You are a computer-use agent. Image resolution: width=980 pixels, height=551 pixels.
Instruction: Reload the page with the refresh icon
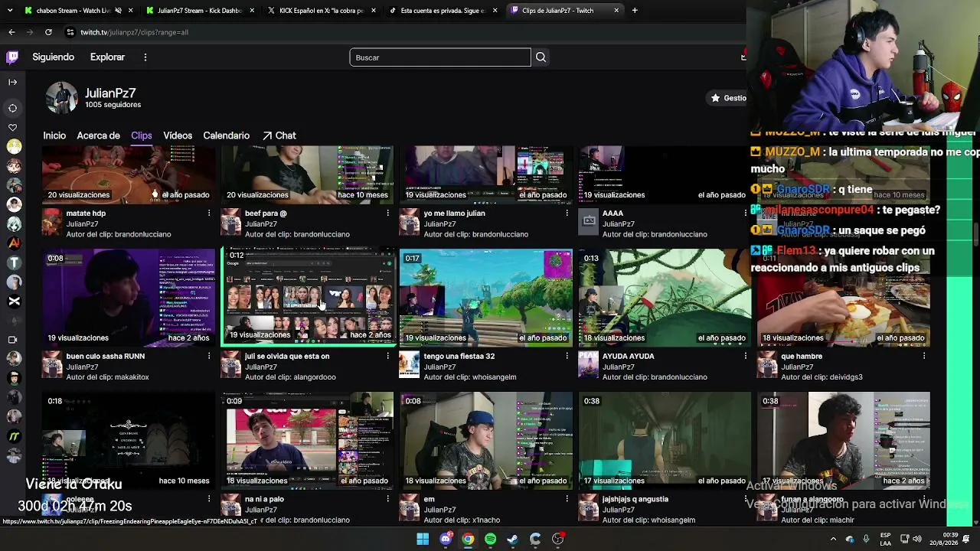tap(48, 32)
